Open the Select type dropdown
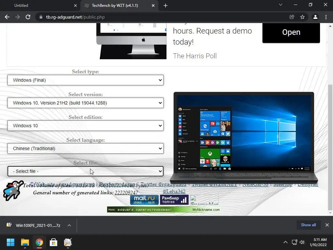The image size is (333, 250). (x=86, y=80)
